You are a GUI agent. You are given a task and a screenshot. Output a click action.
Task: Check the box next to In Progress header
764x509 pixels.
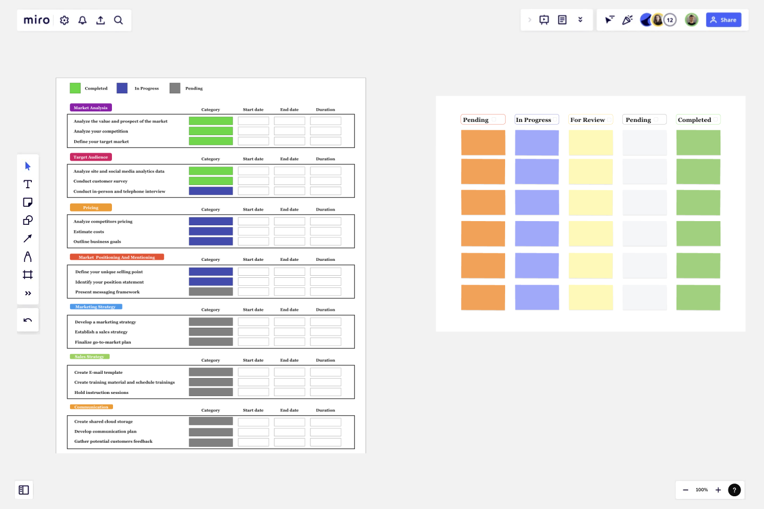click(554, 119)
